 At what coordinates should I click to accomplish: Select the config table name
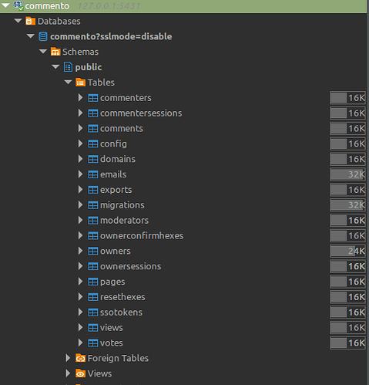click(113, 144)
